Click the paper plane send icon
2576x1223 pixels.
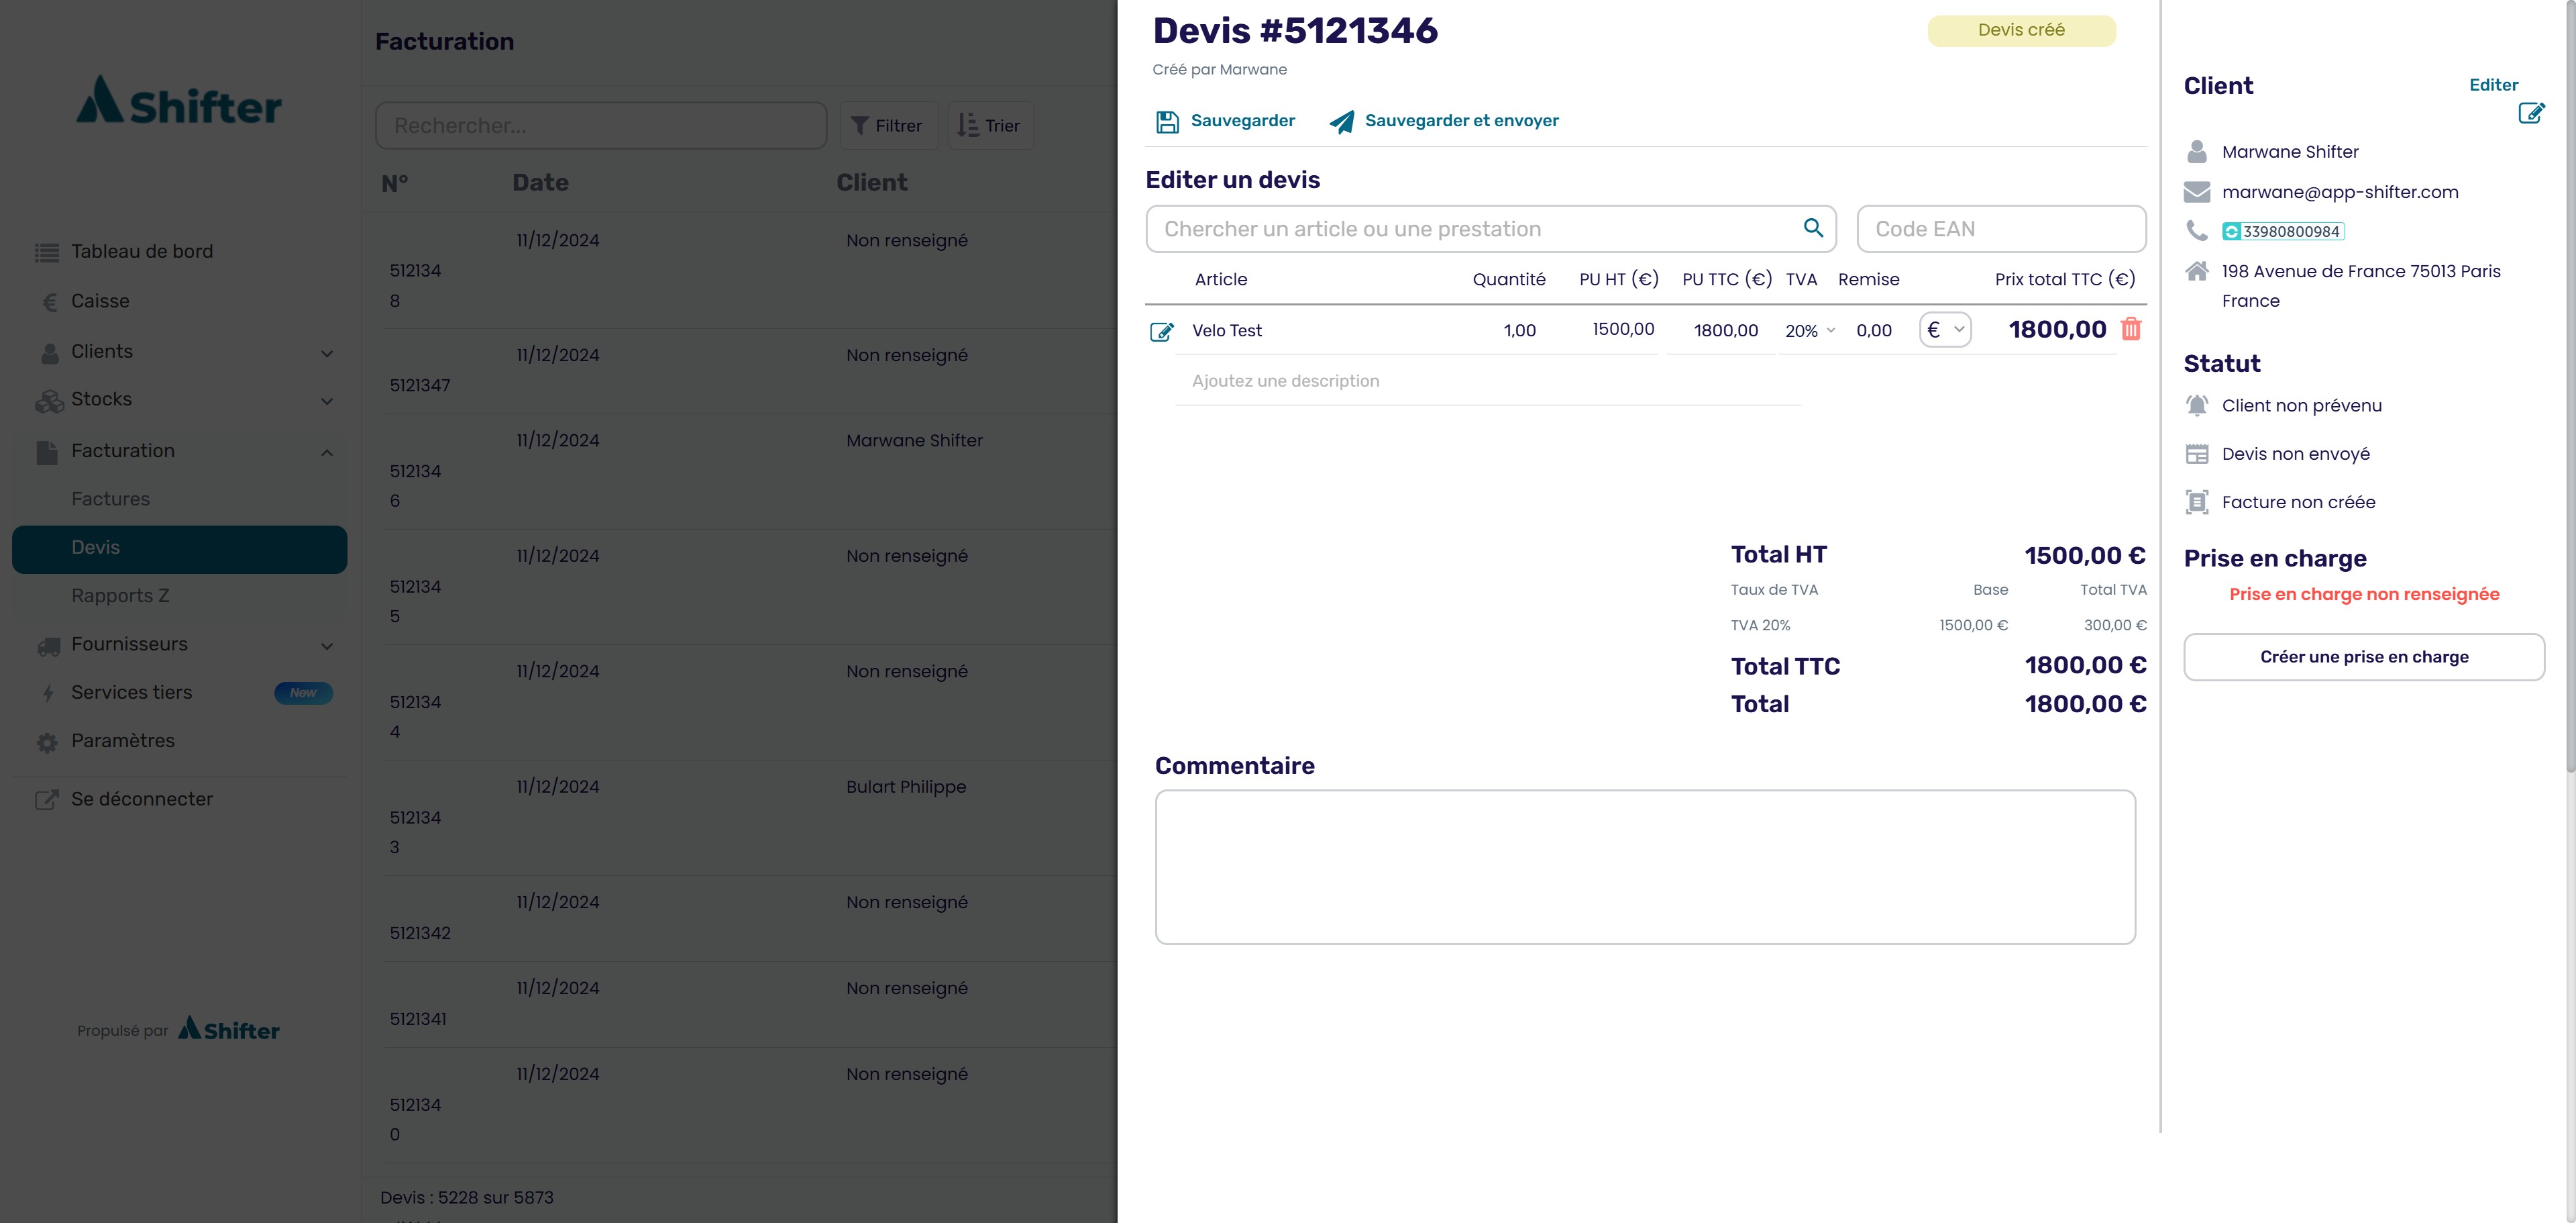coord(1342,121)
